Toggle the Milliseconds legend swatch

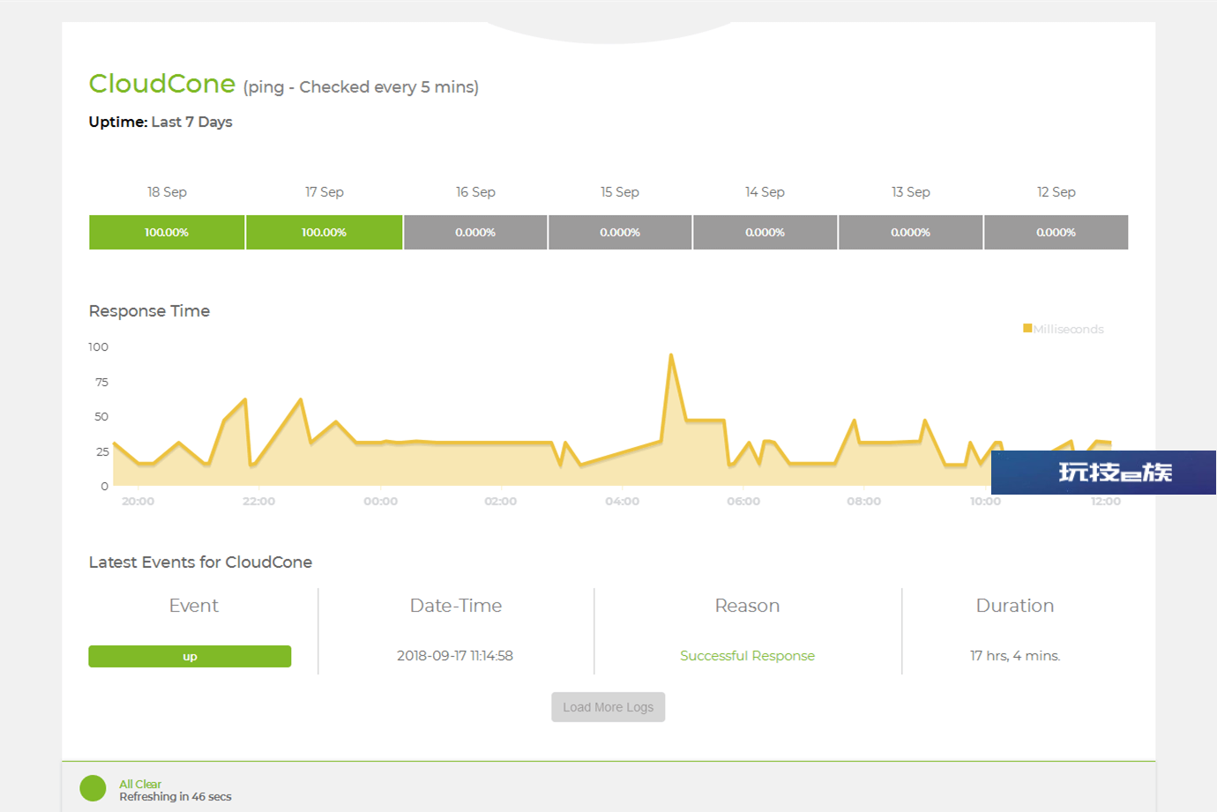[1027, 328]
